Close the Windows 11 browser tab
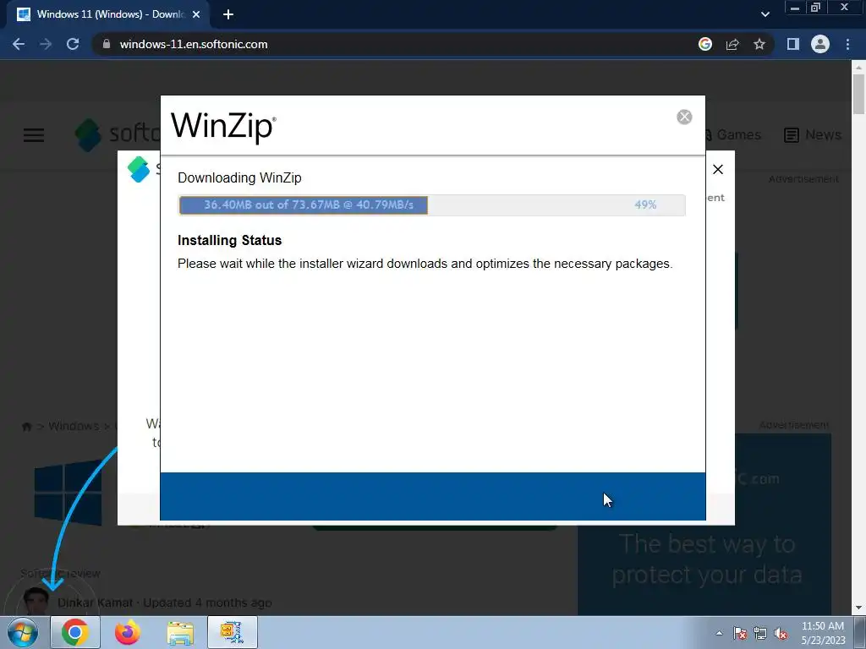The image size is (866, 649). (196, 15)
